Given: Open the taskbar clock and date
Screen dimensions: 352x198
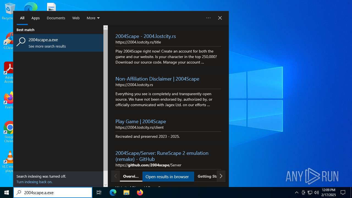Looking at the screenshot, I should 329,193.
